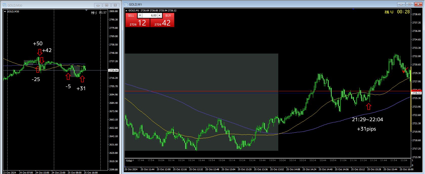
Task: Click the 2748.08 price on the M30 scale
Action: click(113, 53)
